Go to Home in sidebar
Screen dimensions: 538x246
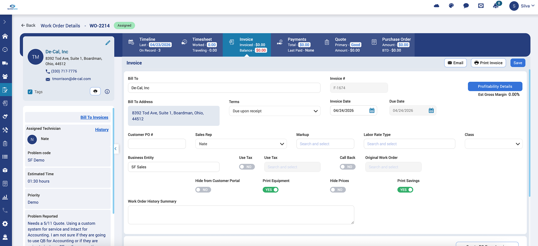coord(5,36)
